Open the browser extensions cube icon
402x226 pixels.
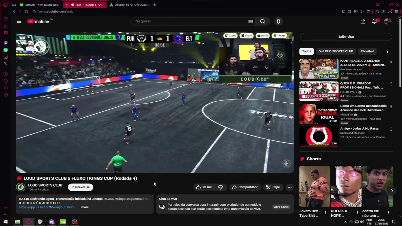click(x=378, y=12)
